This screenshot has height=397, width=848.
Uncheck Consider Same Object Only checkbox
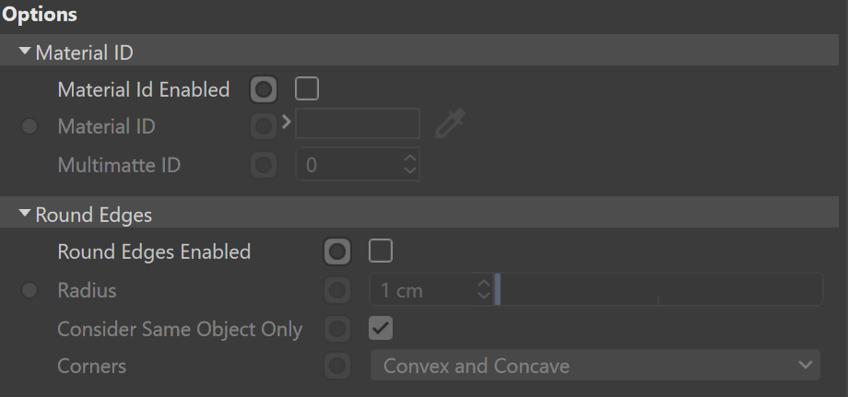pos(380,329)
